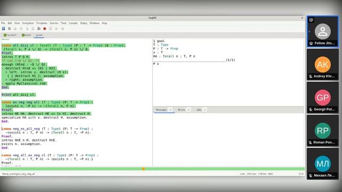This screenshot has height=192, width=342.
Task: Open the View menu
Action: tap(17, 23)
